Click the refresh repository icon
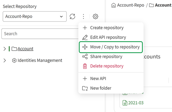Screen dimensions: 172x112 tap(73, 16)
